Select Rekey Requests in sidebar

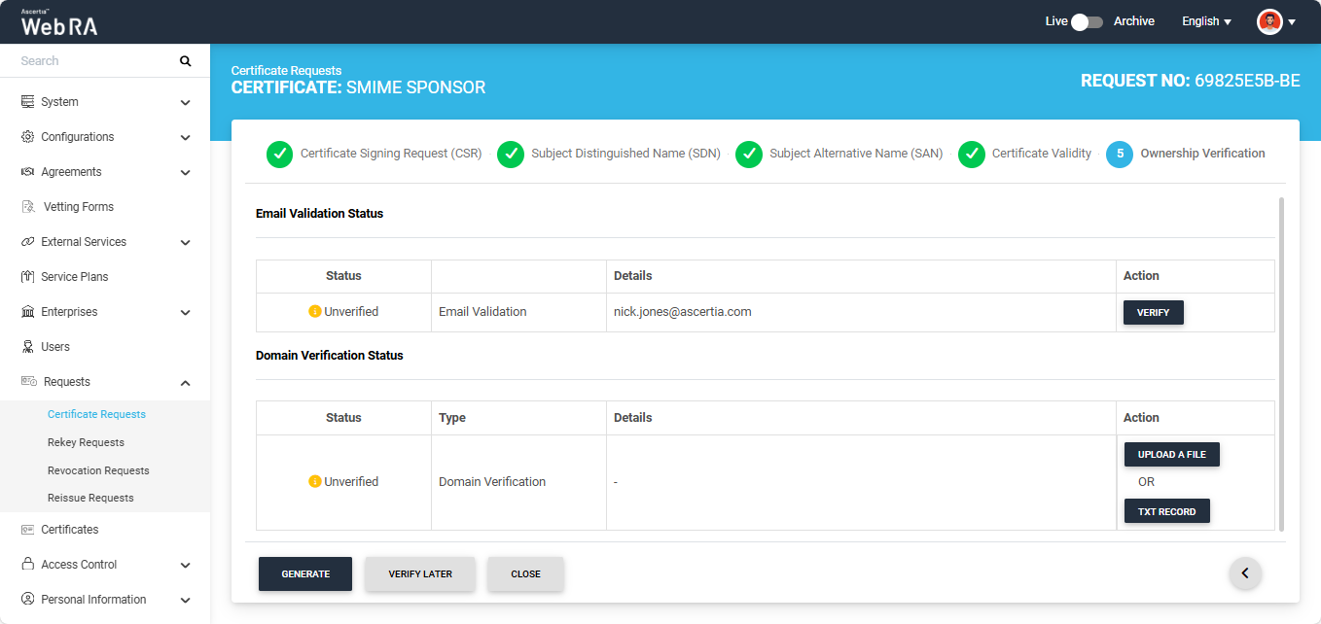86,442
